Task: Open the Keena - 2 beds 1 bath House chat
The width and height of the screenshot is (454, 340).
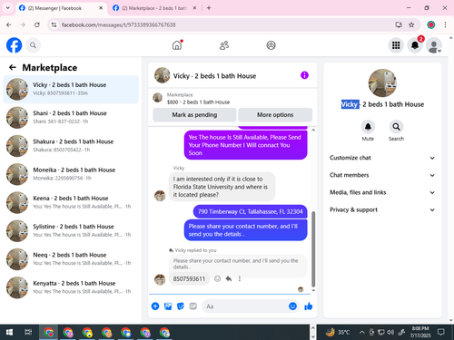Action: point(71,202)
